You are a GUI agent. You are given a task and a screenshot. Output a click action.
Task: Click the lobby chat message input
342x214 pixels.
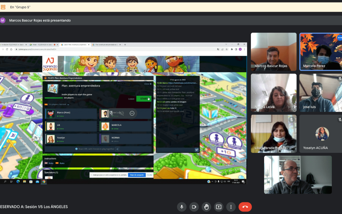tap(175, 150)
